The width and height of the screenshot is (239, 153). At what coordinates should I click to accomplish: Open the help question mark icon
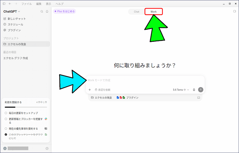(47, 148)
